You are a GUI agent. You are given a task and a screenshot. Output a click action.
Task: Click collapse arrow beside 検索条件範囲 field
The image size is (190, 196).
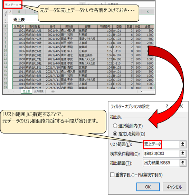(x=183, y=154)
